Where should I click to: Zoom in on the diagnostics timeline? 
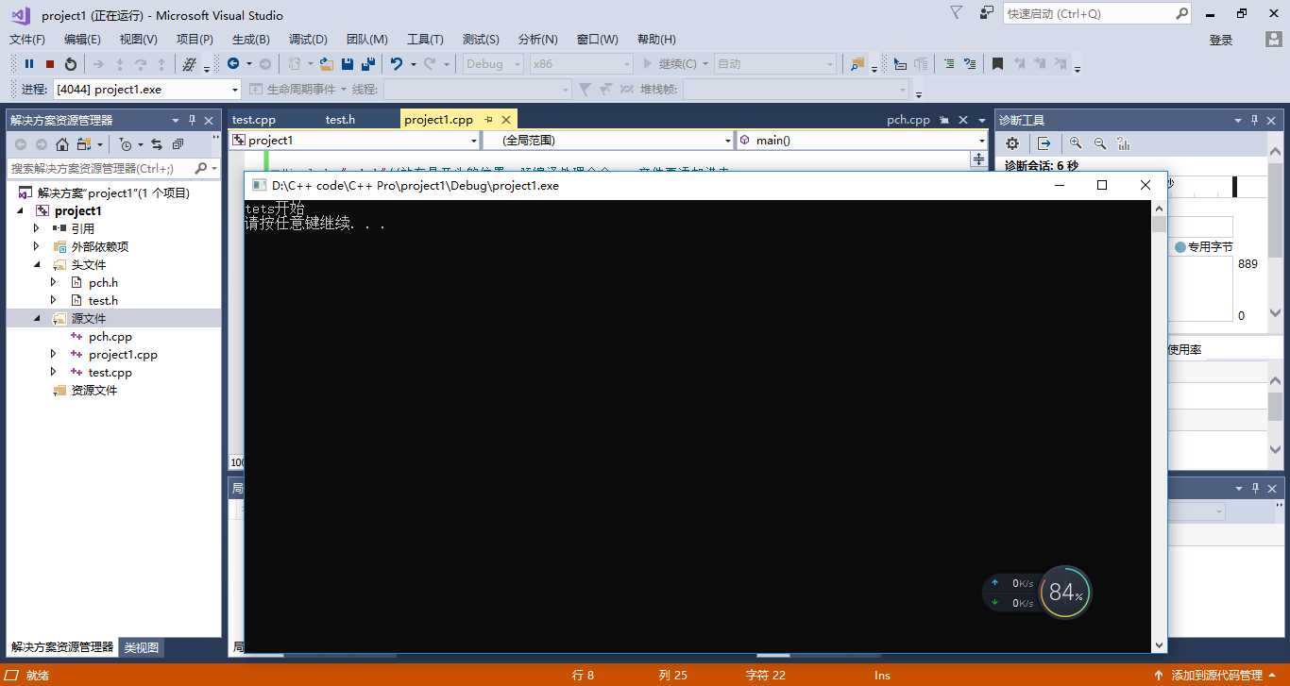tap(1076, 143)
